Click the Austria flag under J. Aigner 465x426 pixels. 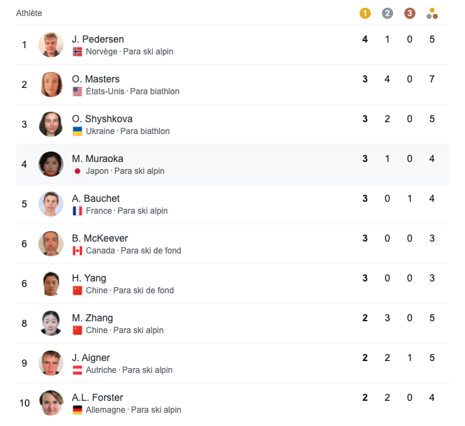point(77,370)
